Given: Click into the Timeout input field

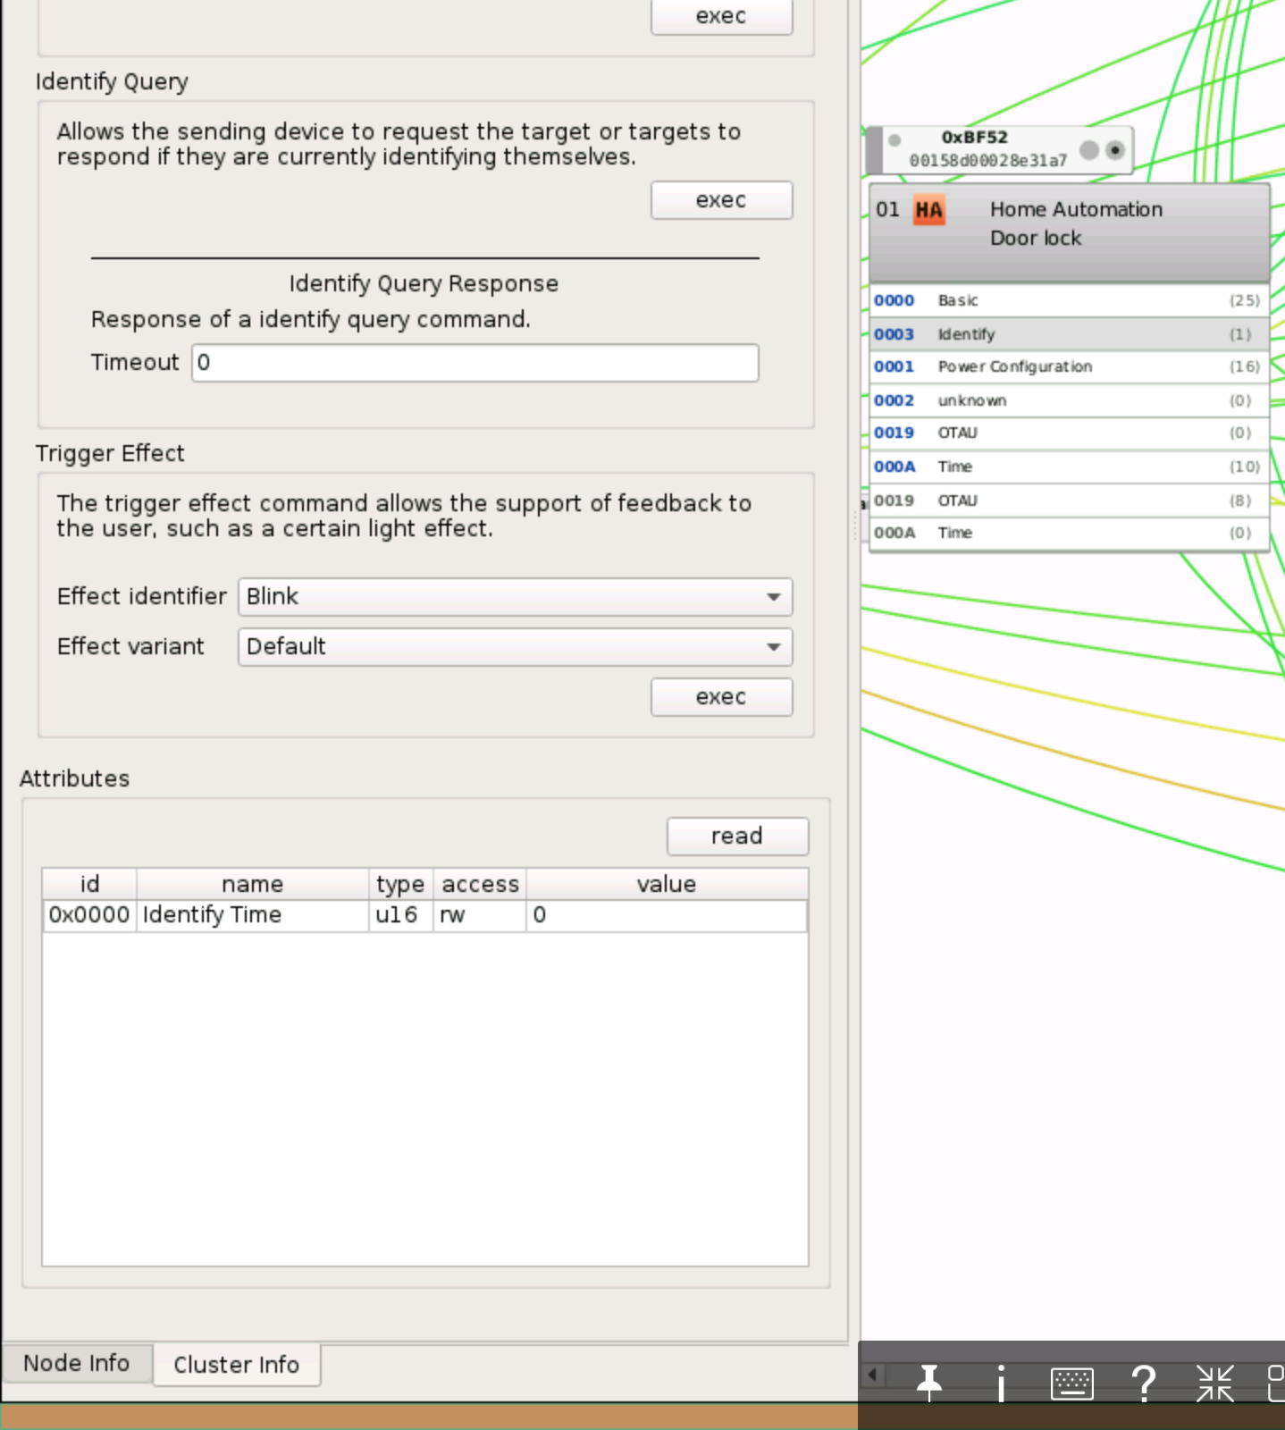Looking at the screenshot, I should [475, 363].
